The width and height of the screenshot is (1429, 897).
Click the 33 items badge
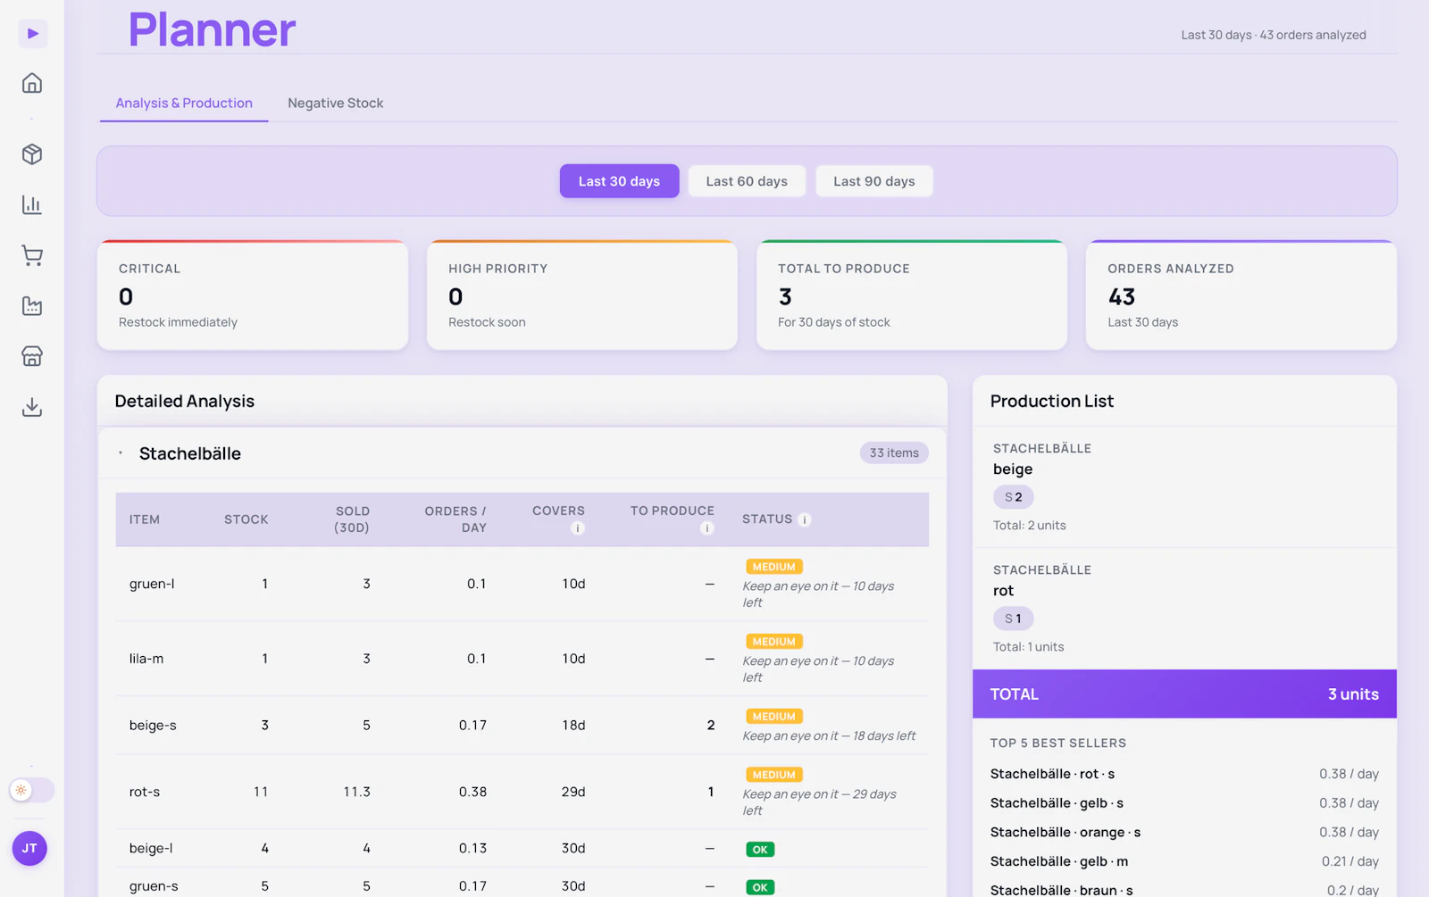pos(894,453)
